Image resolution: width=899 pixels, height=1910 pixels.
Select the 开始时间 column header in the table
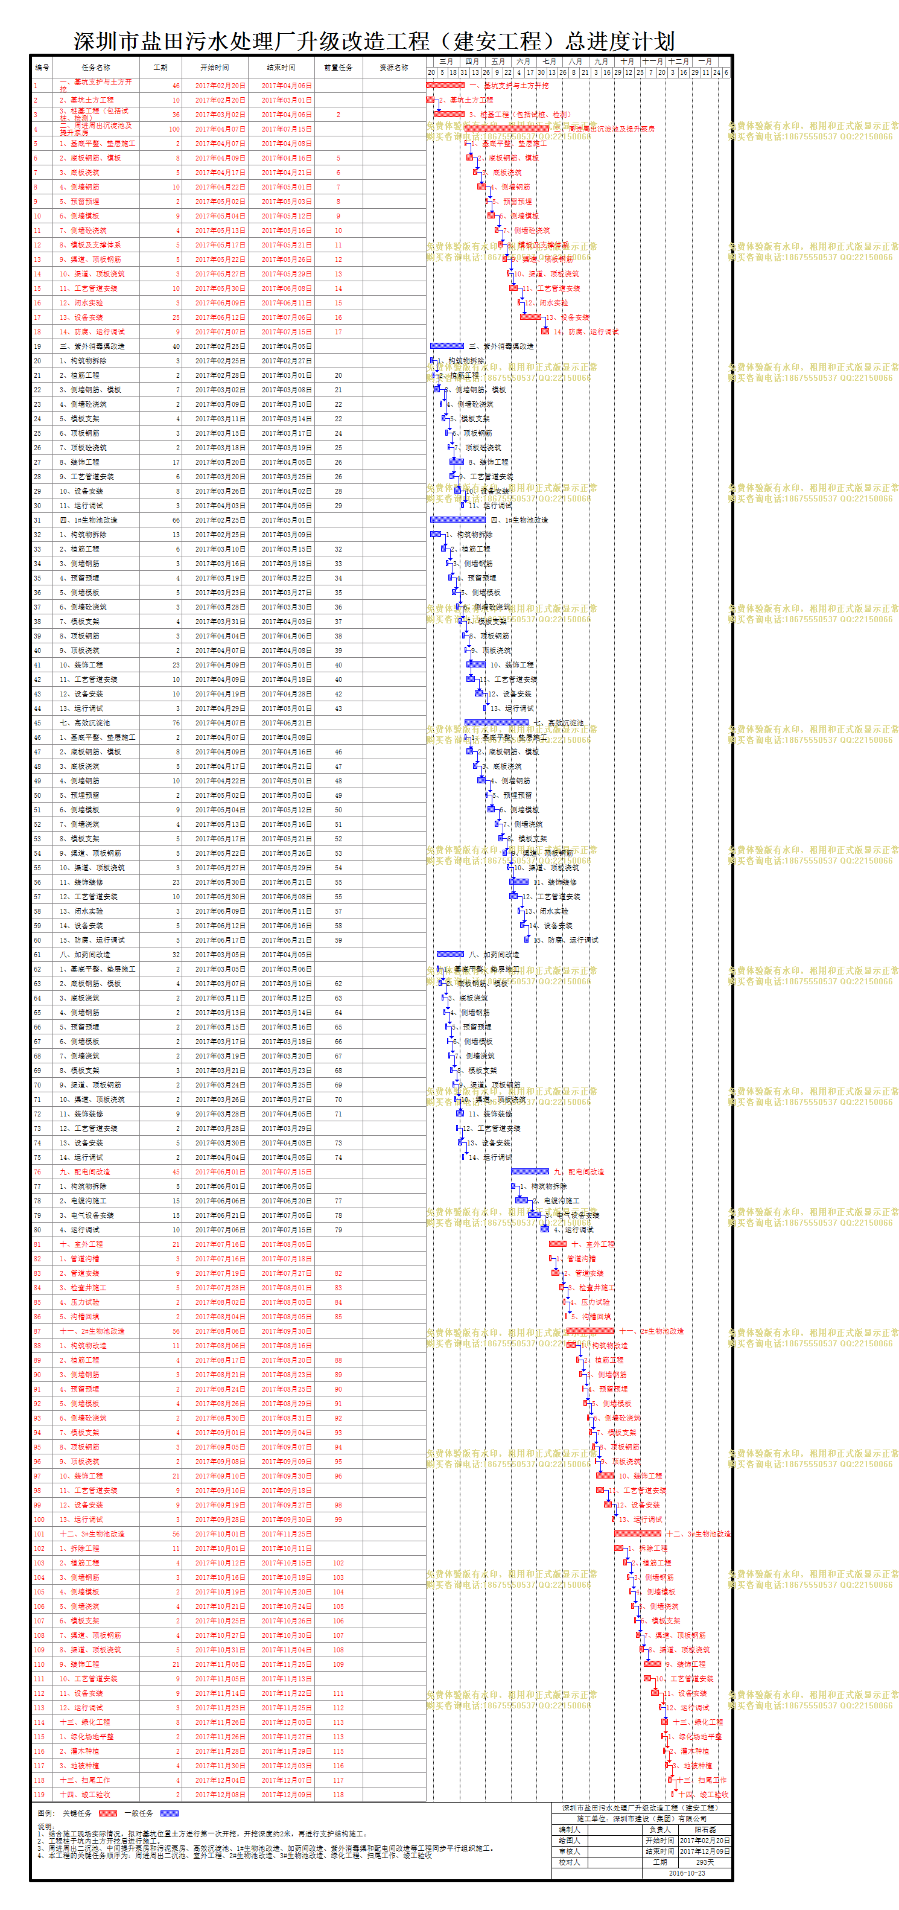click(x=215, y=68)
